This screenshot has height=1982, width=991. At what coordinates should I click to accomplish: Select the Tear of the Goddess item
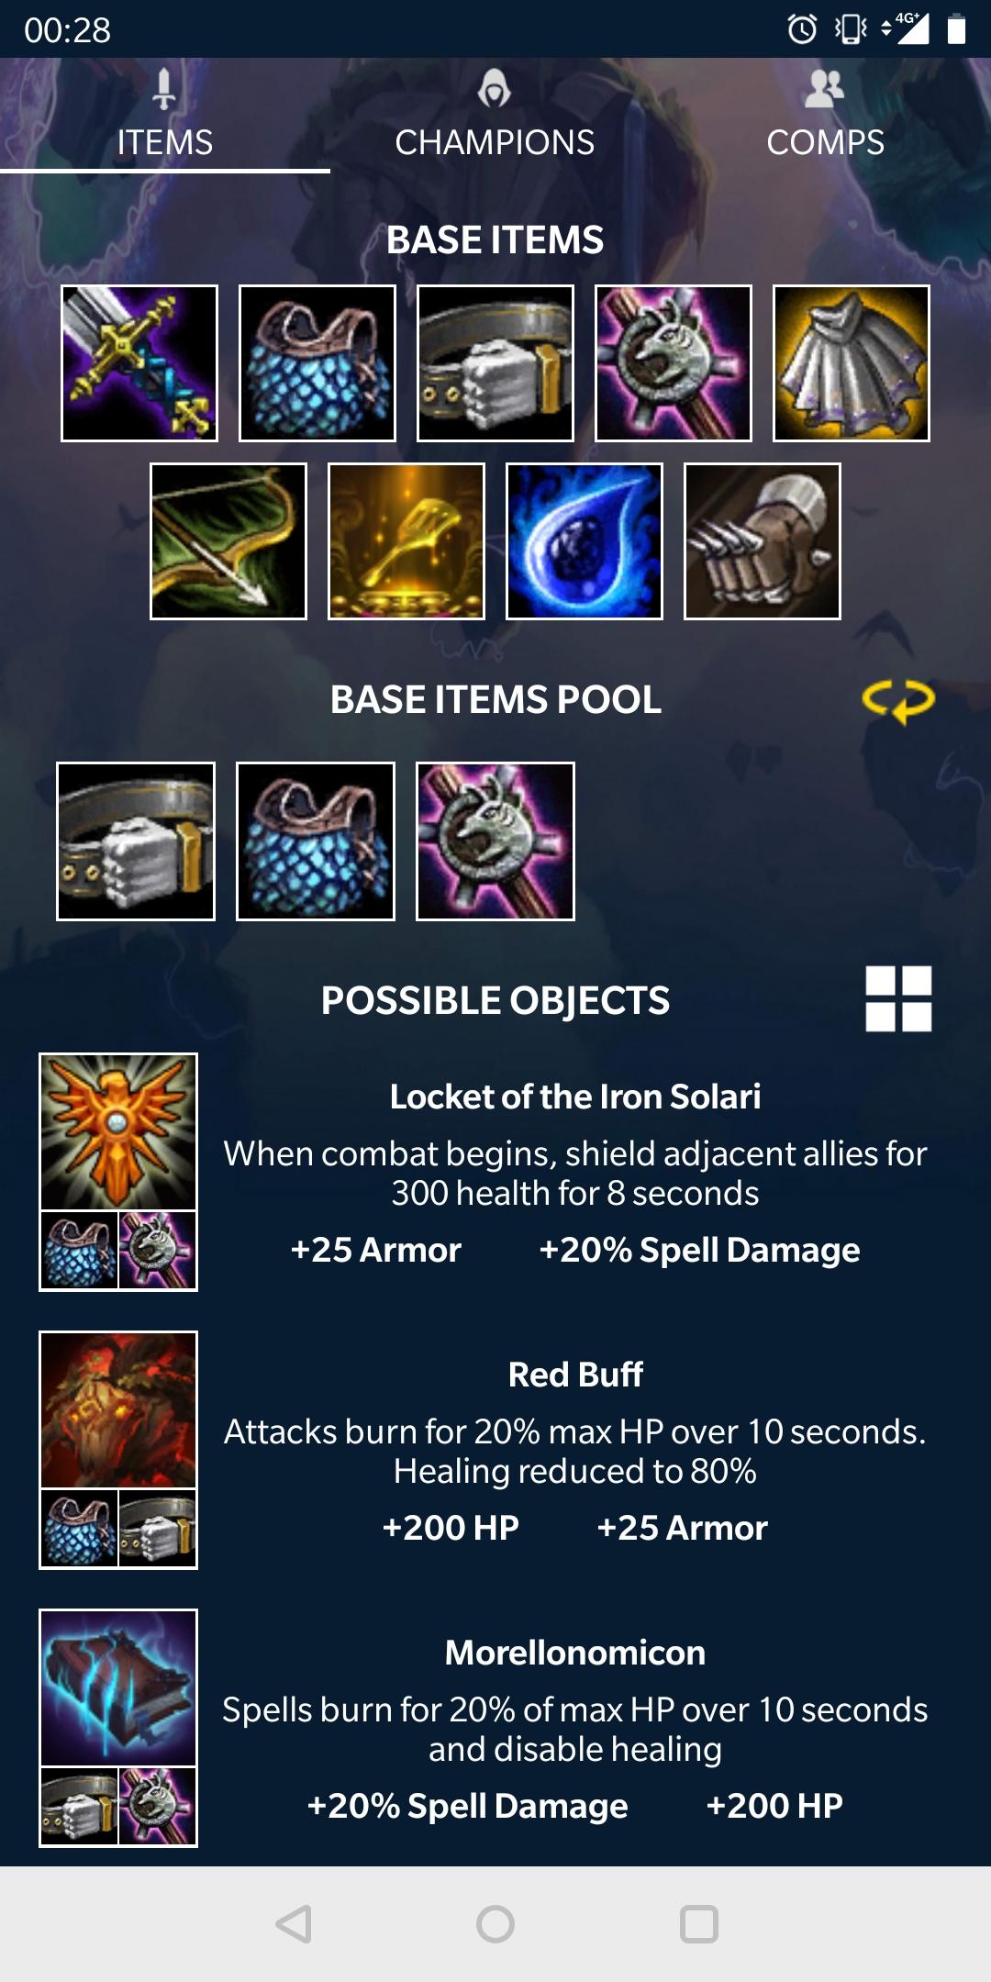(x=585, y=541)
